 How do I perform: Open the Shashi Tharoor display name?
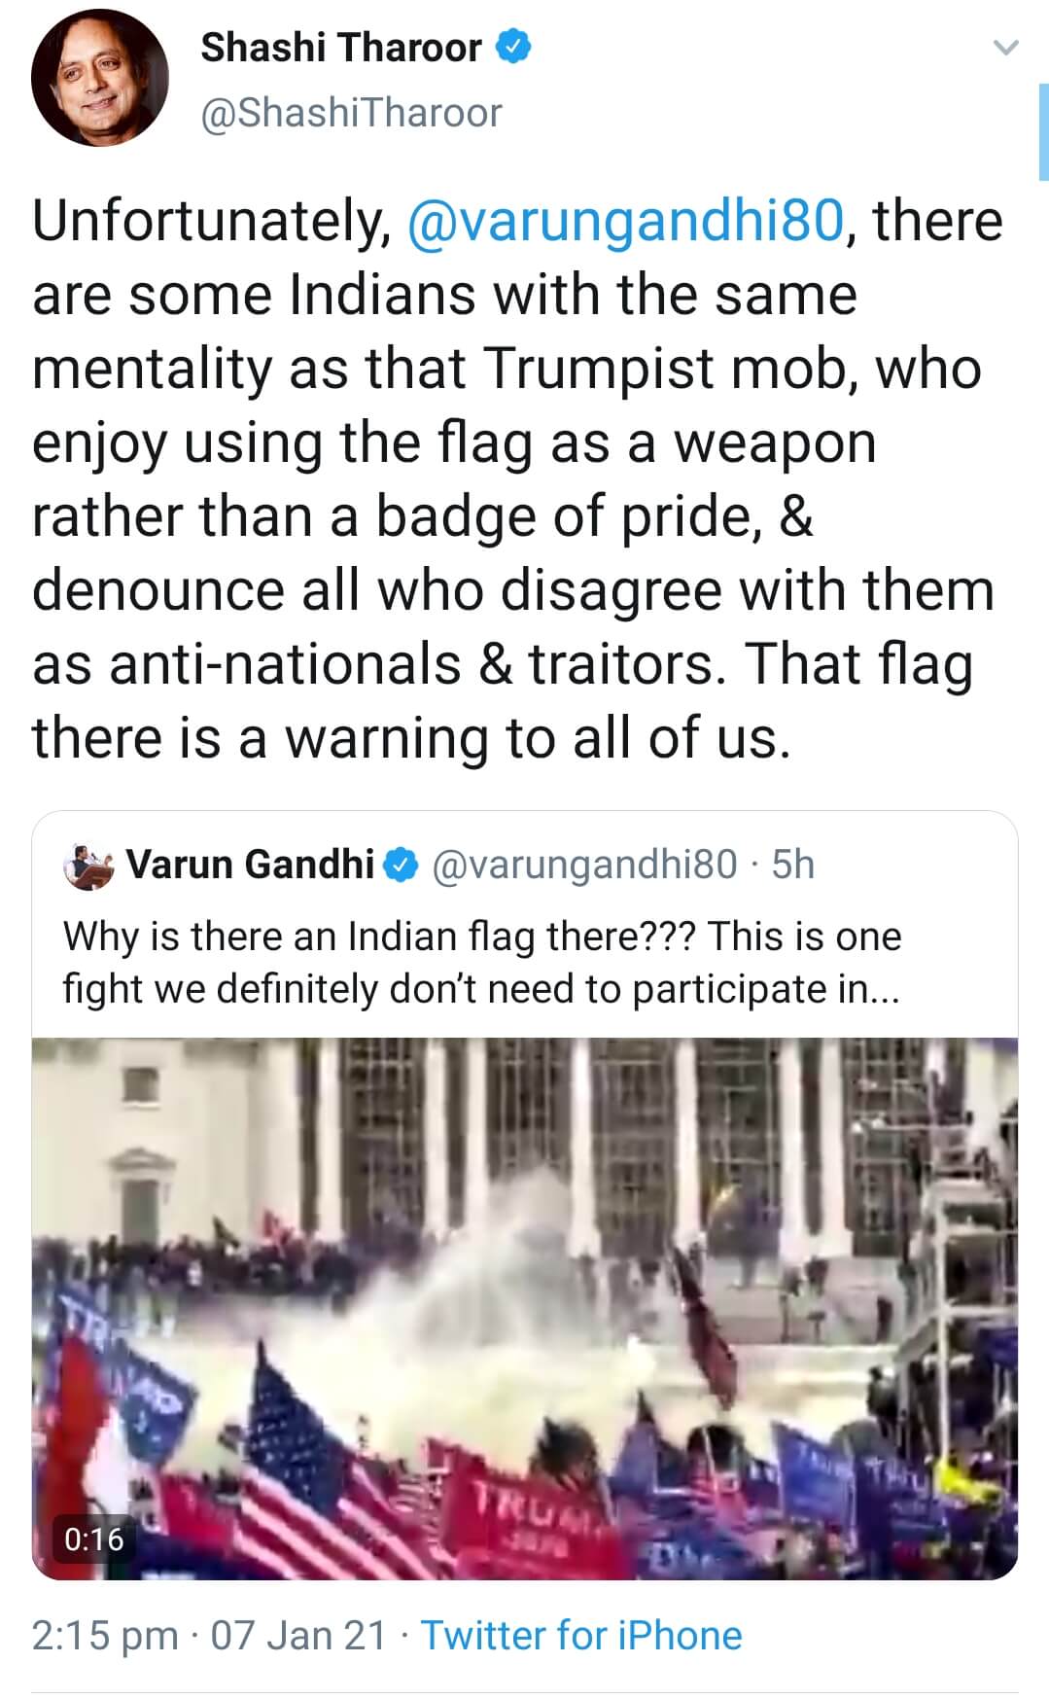(x=340, y=47)
